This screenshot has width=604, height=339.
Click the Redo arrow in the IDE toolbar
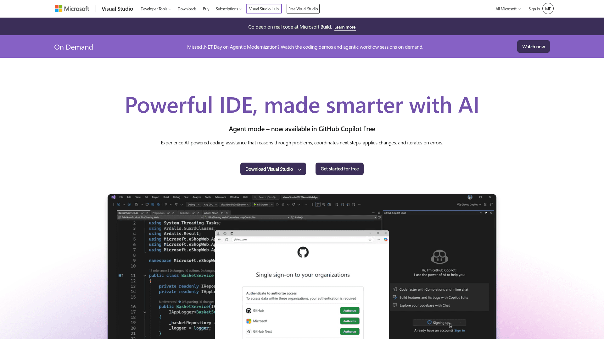pyautogui.click(x=176, y=204)
